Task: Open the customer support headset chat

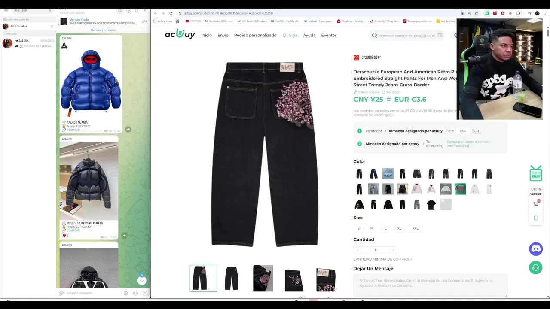Action: (x=535, y=268)
